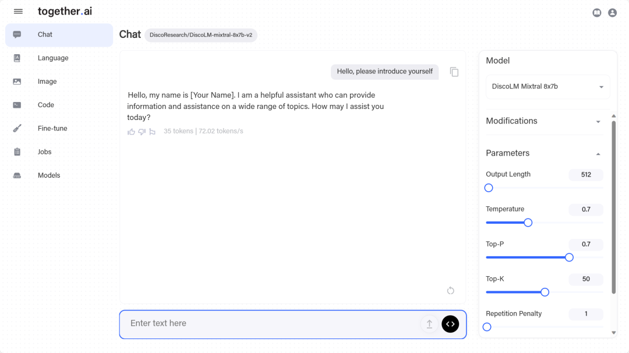Give thumbs up to the response

[x=131, y=132]
